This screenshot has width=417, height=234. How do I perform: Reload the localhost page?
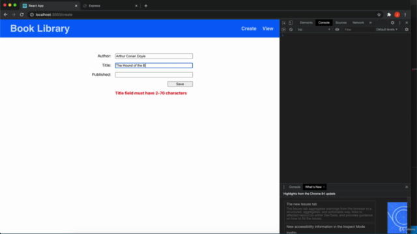click(x=22, y=14)
